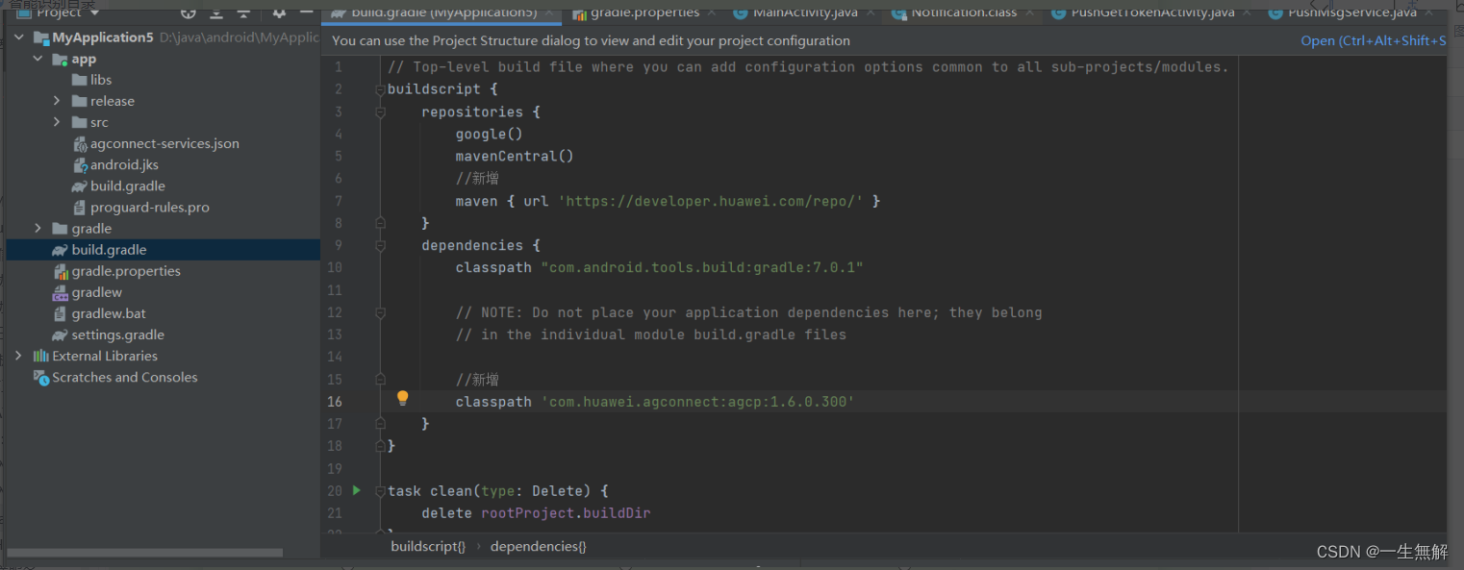This screenshot has height=570, width=1464.
Task: Switch to gradle.properties tab
Action: click(x=644, y=12)
